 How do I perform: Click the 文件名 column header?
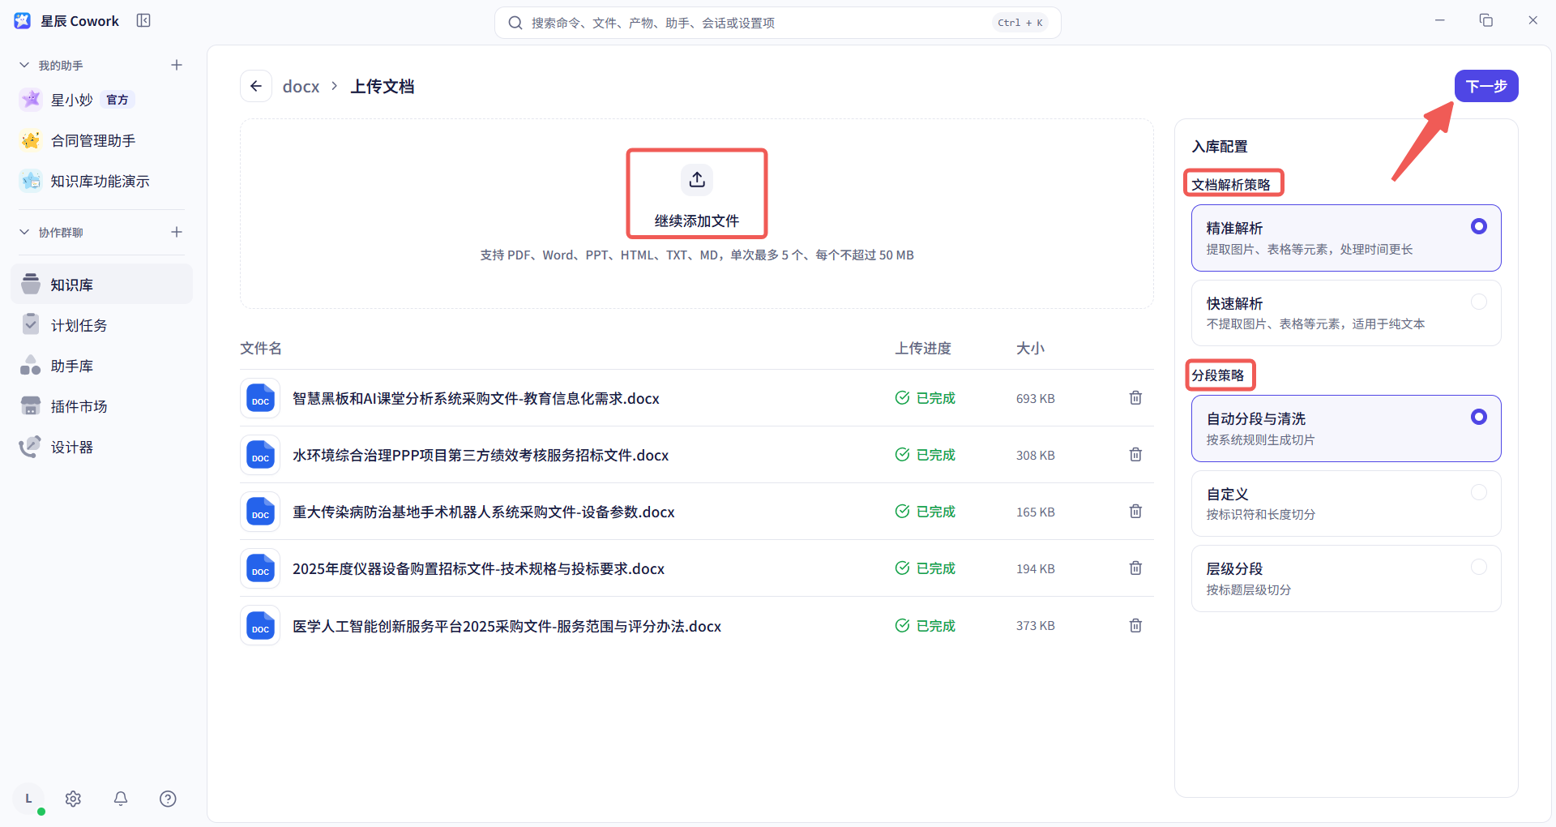pos(261,348)
